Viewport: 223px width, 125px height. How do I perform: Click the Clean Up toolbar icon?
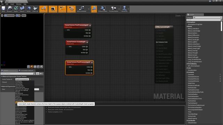(x=35, y=9)
